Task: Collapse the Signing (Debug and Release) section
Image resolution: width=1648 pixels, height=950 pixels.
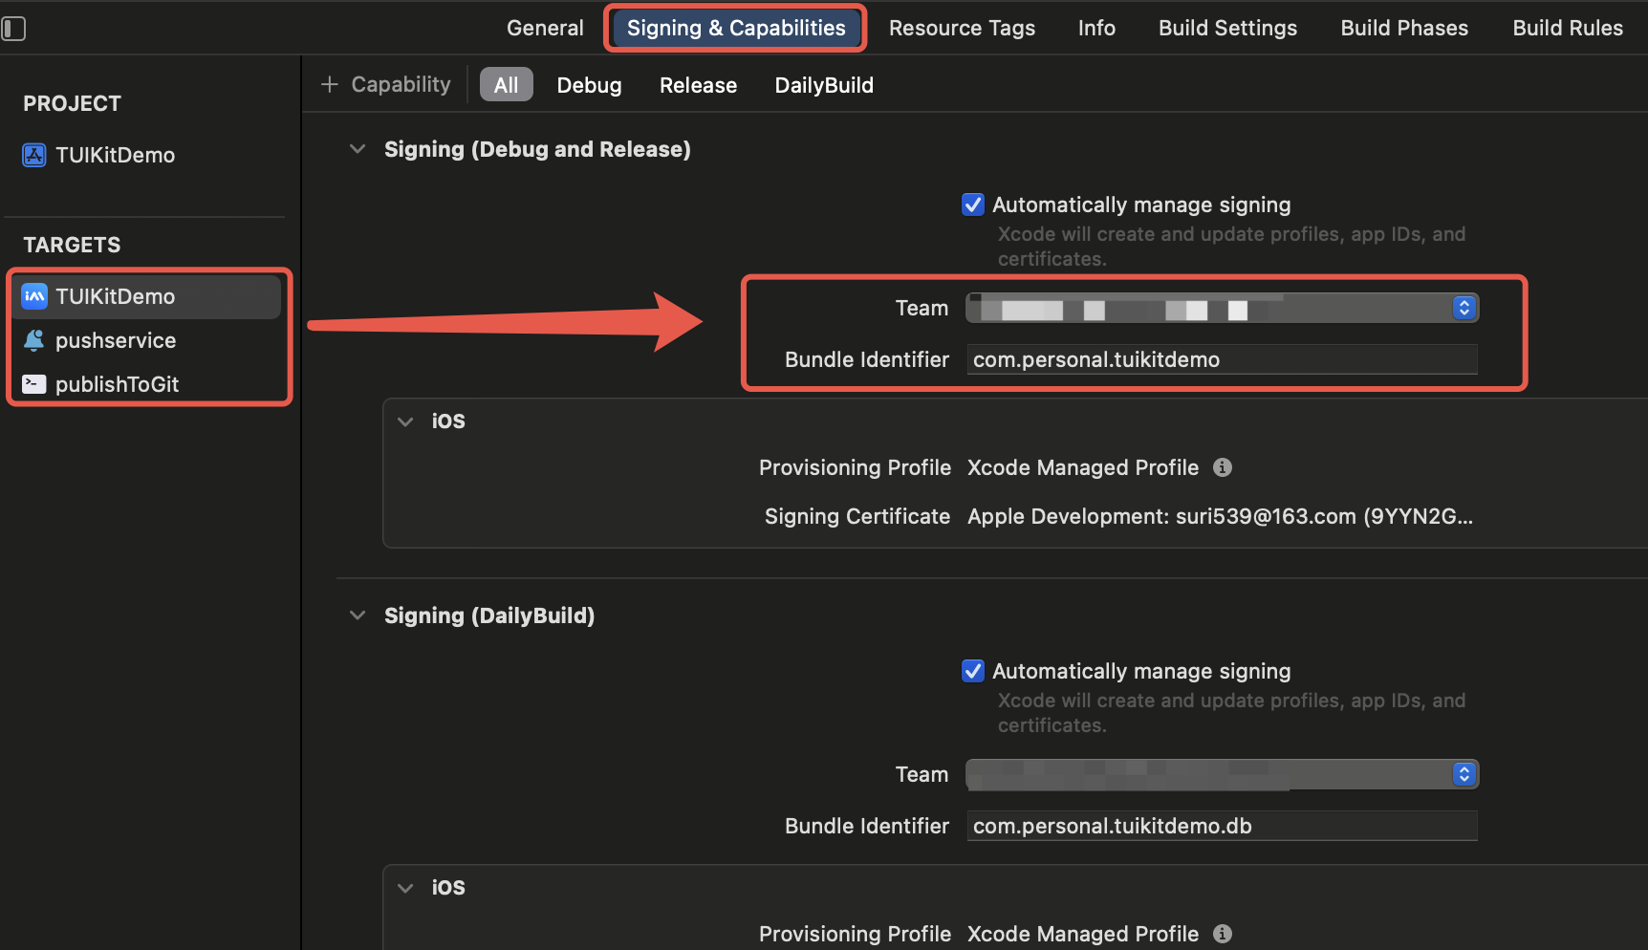Action: [358, 149]
